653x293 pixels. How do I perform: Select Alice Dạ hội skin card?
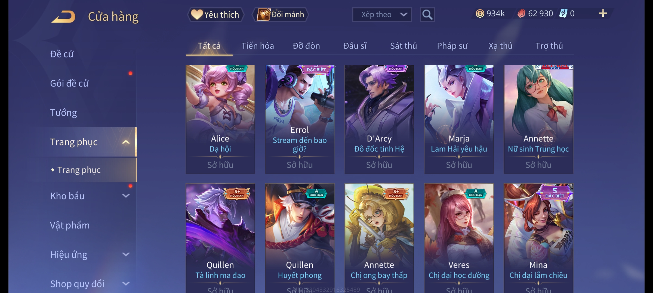coord(220,119)
